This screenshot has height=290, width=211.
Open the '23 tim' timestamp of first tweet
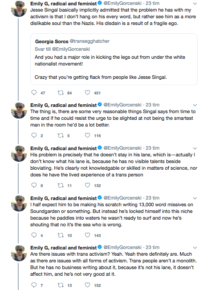152,3
